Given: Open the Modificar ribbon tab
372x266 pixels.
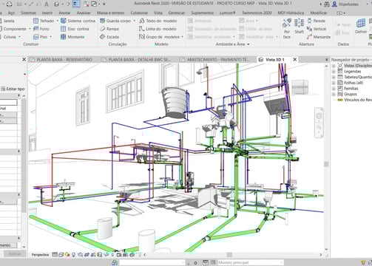Looking at the screenshot, I should click(319, 13).
